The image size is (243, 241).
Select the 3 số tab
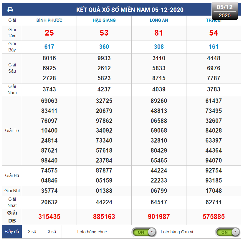52,232
